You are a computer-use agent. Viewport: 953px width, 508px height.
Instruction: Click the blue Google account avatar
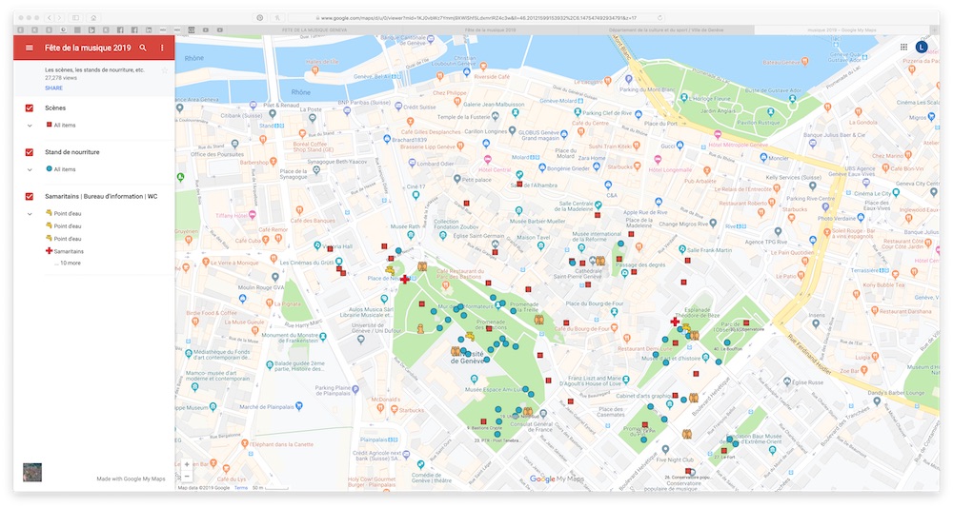tap(922, 47)
